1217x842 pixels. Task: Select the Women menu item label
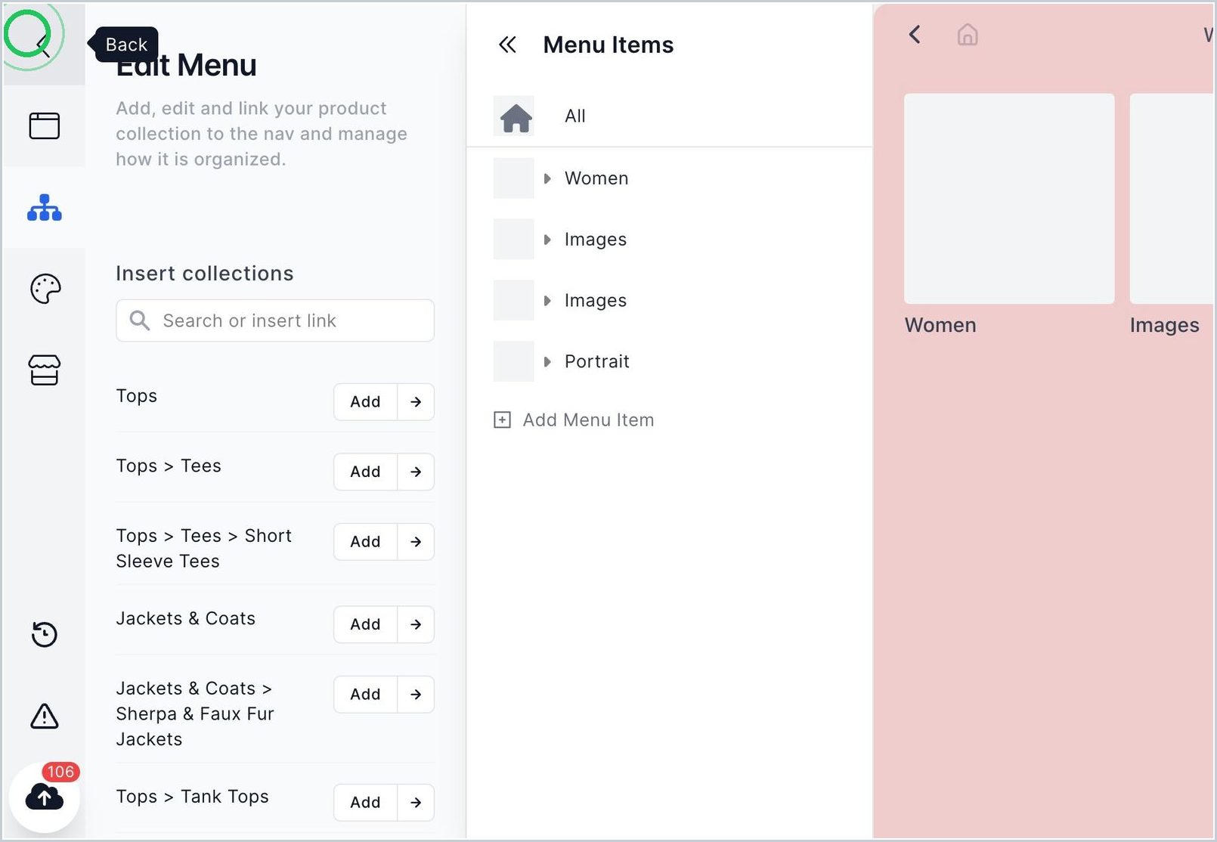click(596, 178)
